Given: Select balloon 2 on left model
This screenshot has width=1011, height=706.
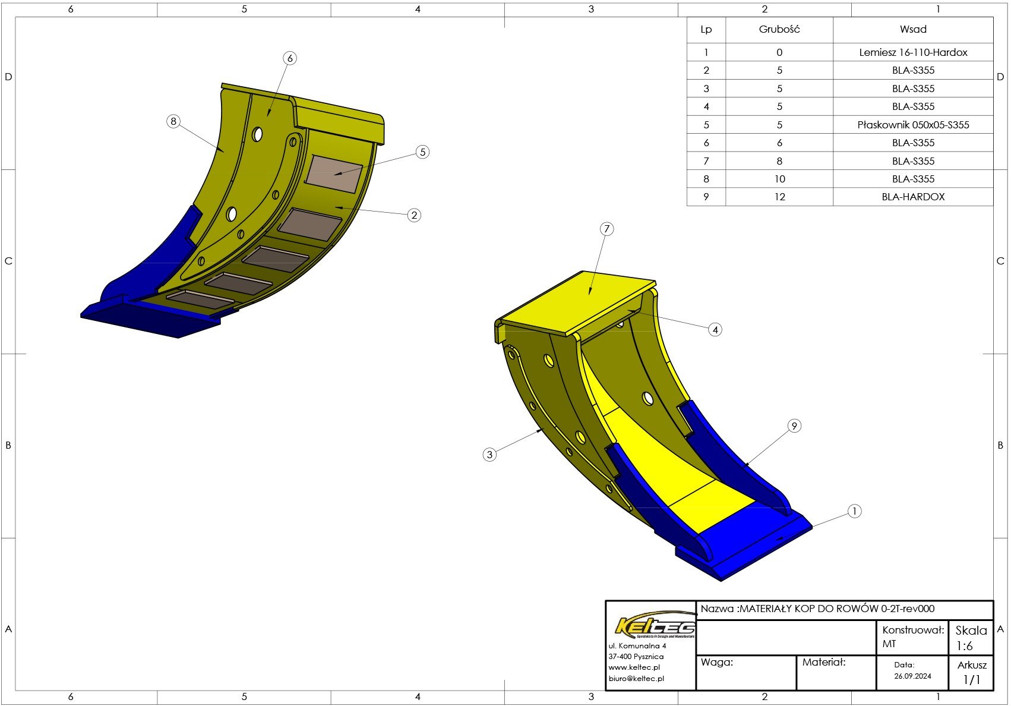Looking at the screenshot, I should pos(414,215).
